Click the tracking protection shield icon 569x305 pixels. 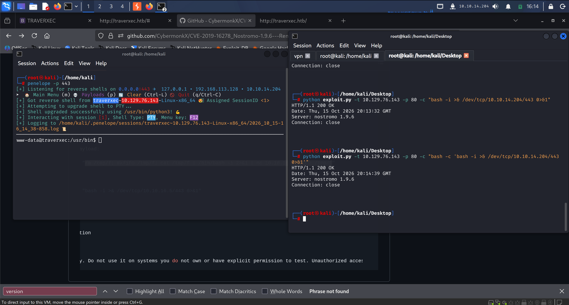click(x=101, y=36)
